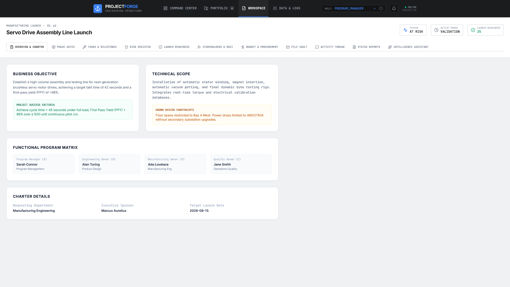Click the Active Phase Validation badge
The height and width of the screenshot is (287, 510).
tap(447, 30)
